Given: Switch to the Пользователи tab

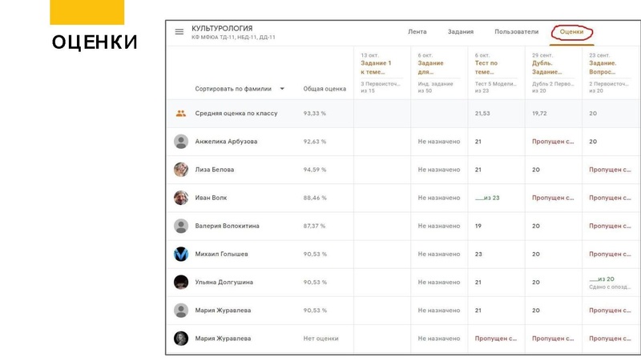Looking at the screenshot, I should pos(516,31).
